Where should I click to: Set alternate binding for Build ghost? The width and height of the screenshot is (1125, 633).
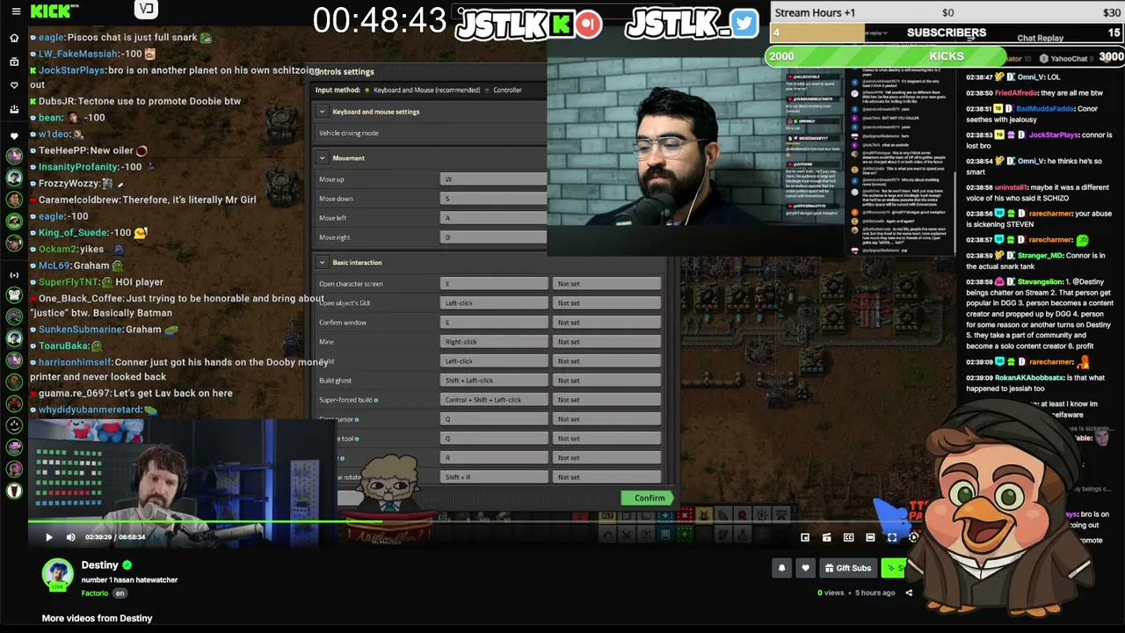point(606,381)
